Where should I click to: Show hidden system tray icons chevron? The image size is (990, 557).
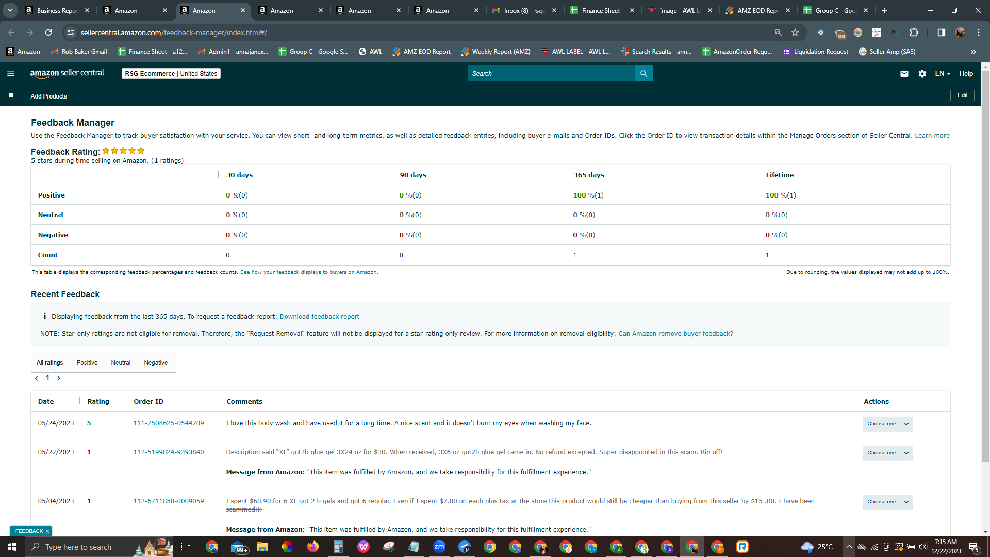[849, 547]
